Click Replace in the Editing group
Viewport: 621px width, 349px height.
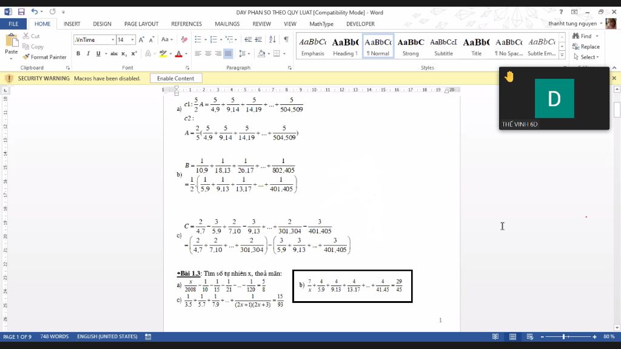586,46
